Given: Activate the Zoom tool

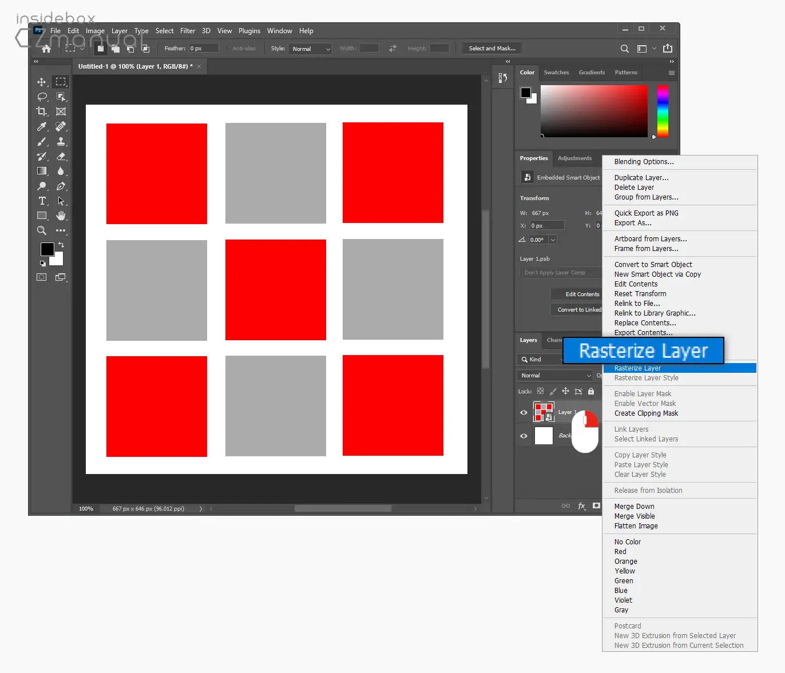Looking at the screenshot, I should click(x=42, y=230).
